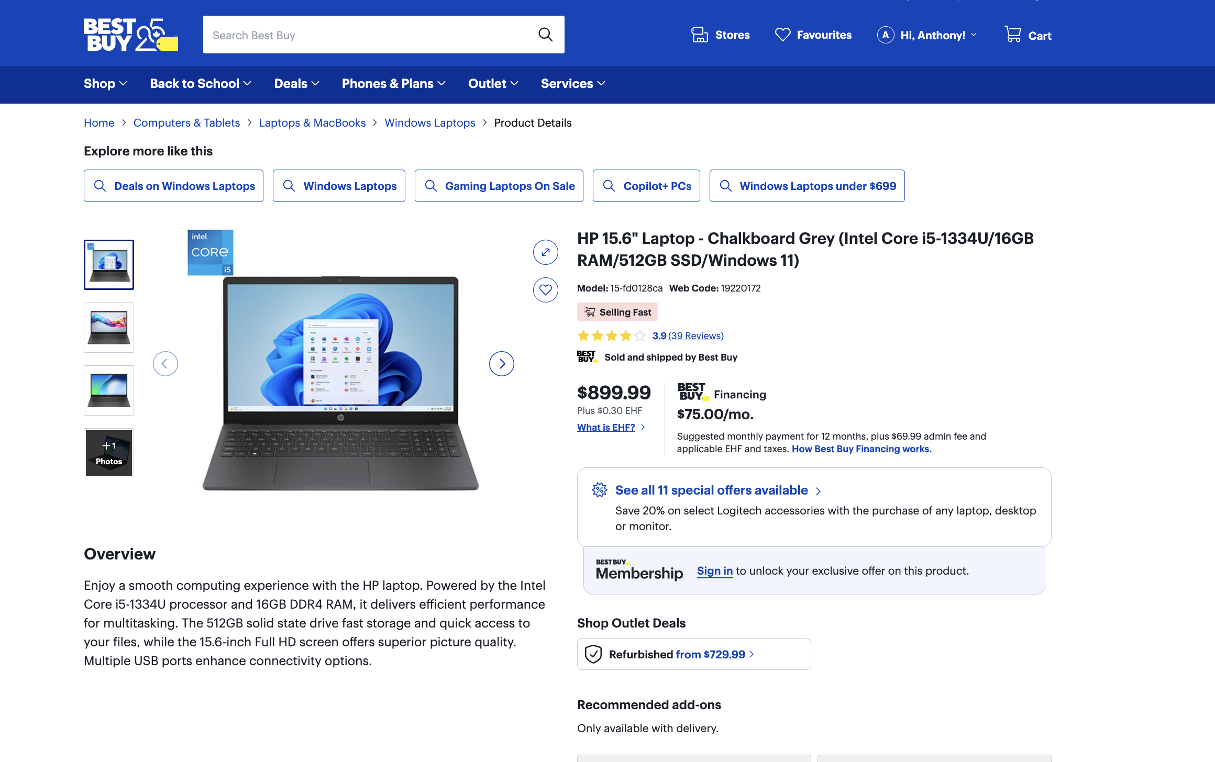This screenshot has height=762, width=1215.
Task: Open How Best Buy Financing works link
Action: pos(861,449)
